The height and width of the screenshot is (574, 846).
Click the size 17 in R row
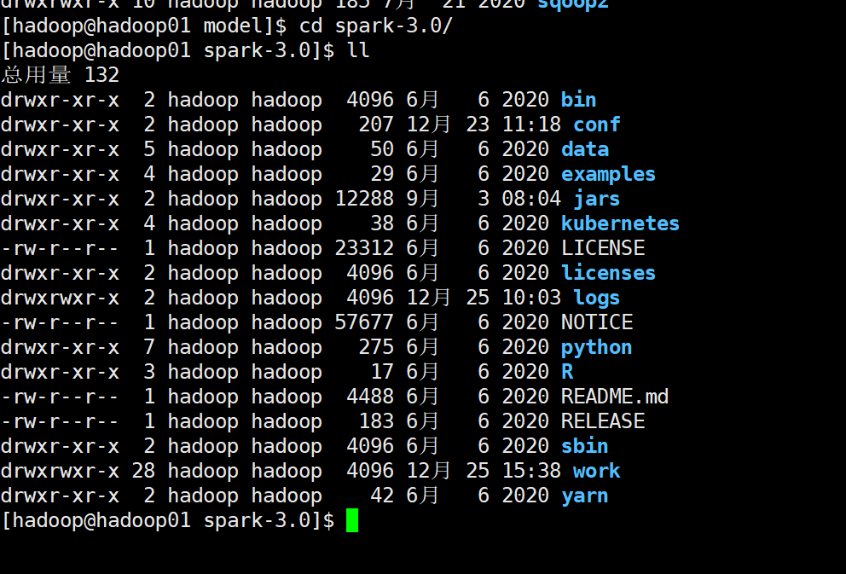coord(382,372)
